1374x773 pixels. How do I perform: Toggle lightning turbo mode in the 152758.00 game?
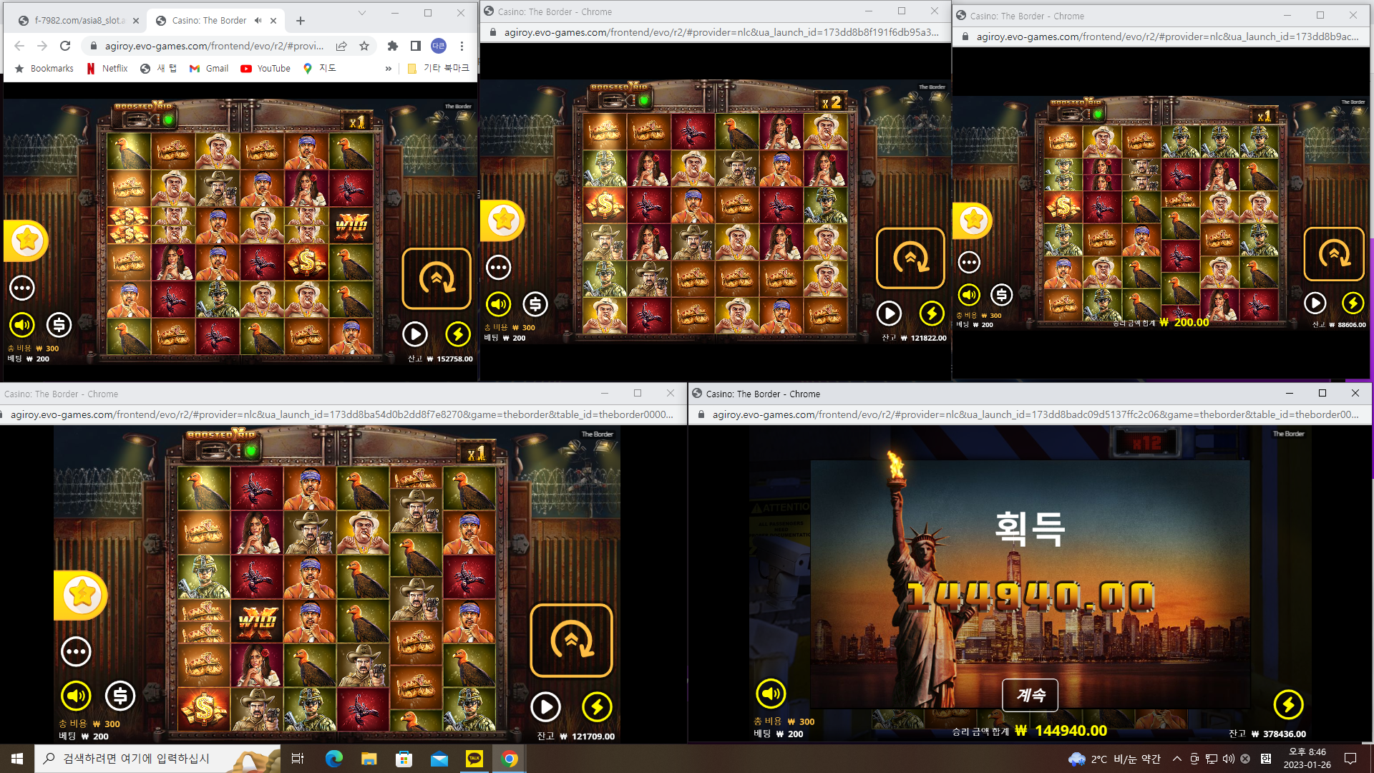click(458, 334)
